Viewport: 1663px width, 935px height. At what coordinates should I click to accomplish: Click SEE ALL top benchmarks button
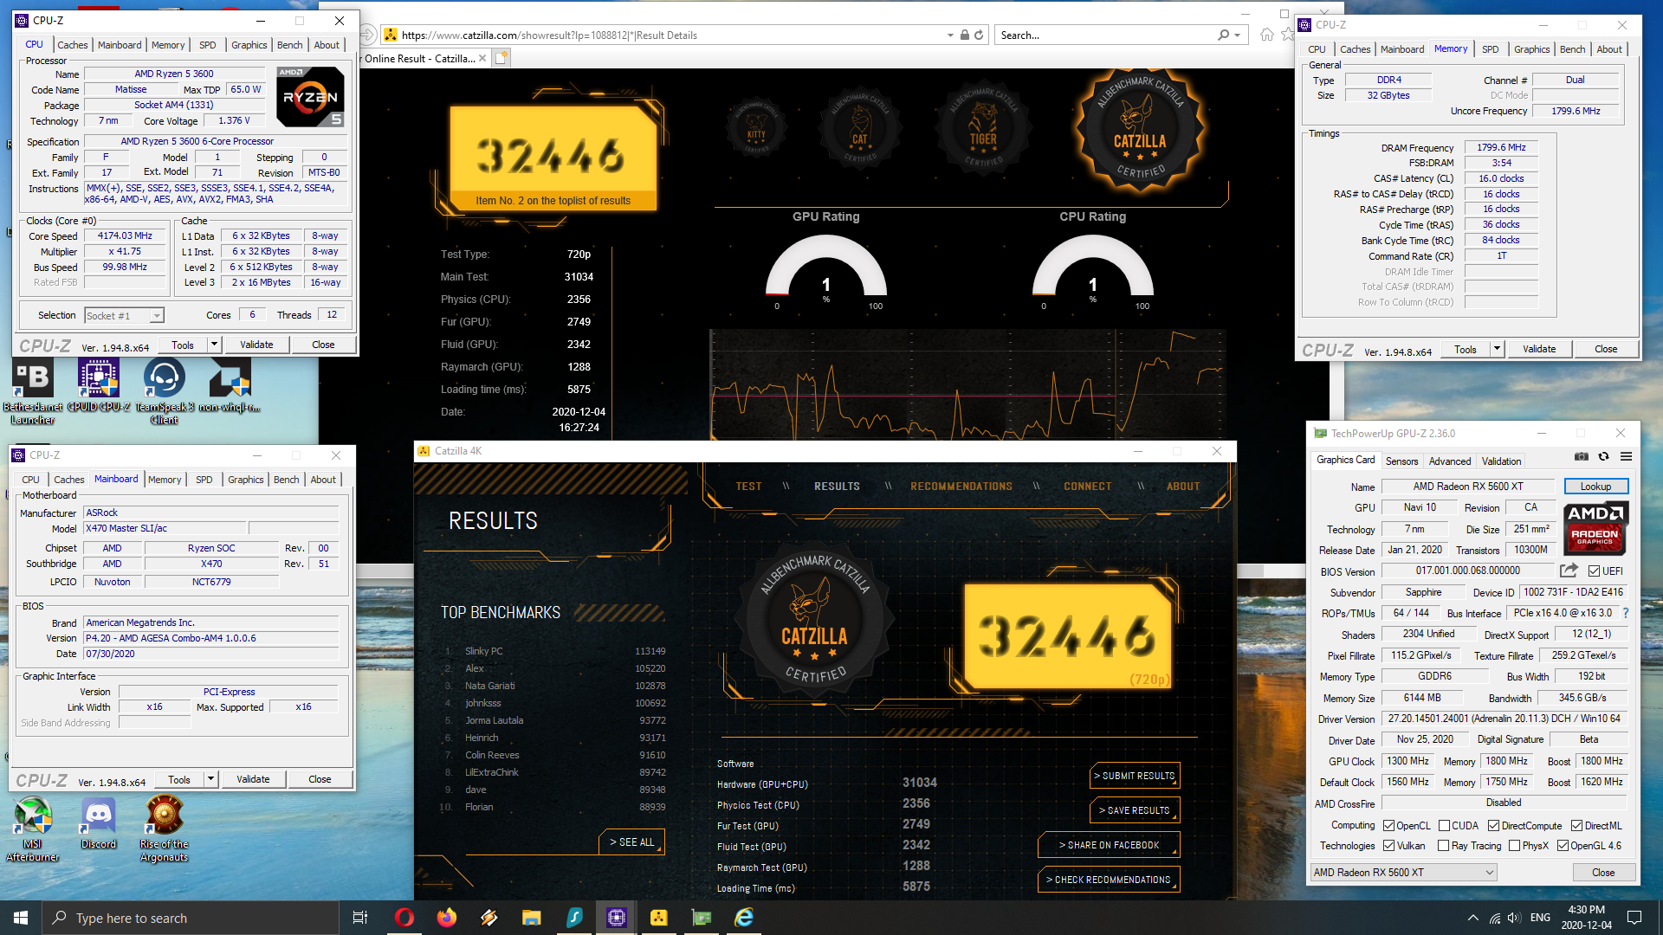(631, 842)
